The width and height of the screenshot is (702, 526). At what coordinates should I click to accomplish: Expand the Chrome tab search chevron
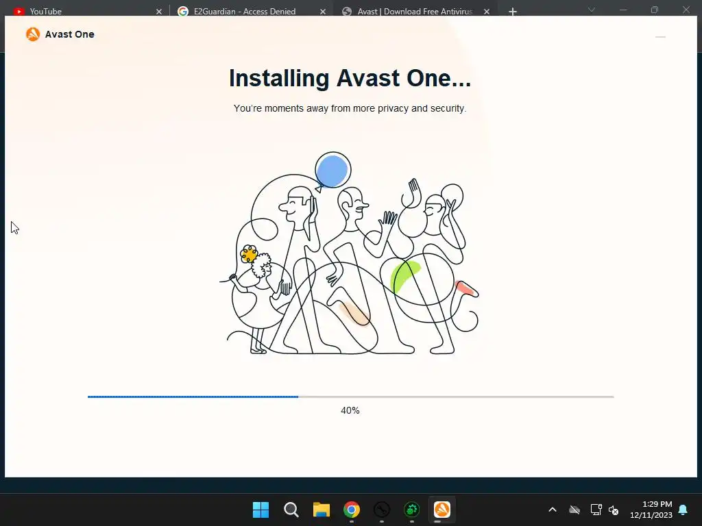(592, 10)
